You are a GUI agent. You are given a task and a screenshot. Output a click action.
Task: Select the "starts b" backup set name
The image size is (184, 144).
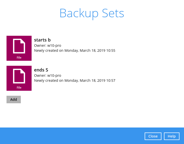[42, 40]
